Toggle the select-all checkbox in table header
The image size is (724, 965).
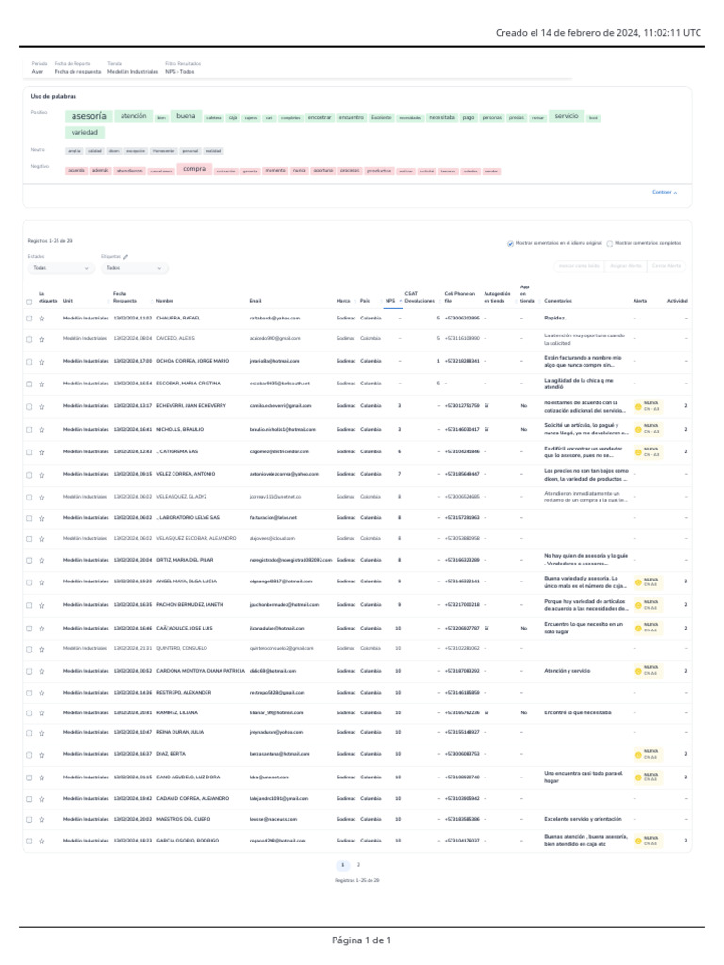(x=29, y=303)
